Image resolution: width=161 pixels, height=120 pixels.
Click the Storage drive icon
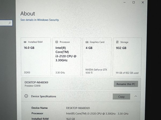pos(118,42)
